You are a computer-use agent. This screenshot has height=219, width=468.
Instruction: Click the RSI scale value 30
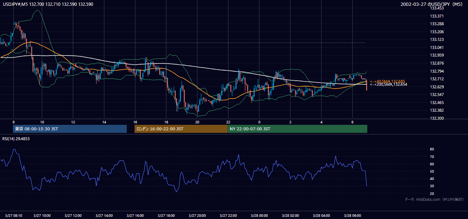432,186
